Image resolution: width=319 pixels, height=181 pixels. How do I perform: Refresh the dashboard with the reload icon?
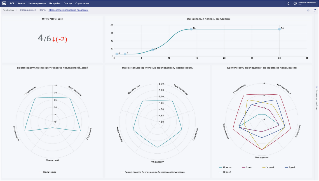coord(315,10)
